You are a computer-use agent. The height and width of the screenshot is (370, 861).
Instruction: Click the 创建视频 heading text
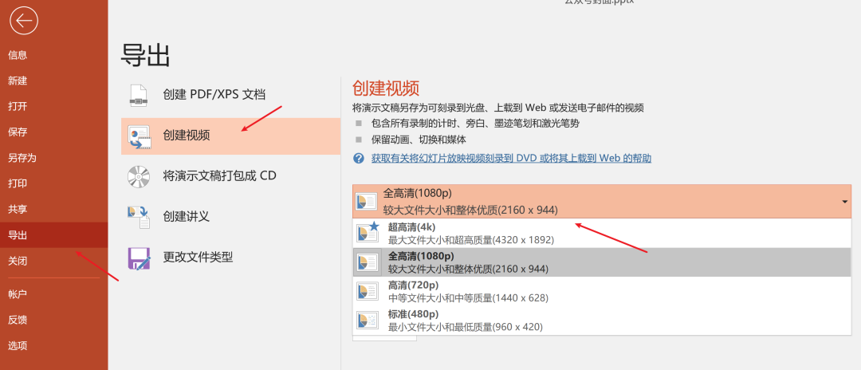coord(386,88)
